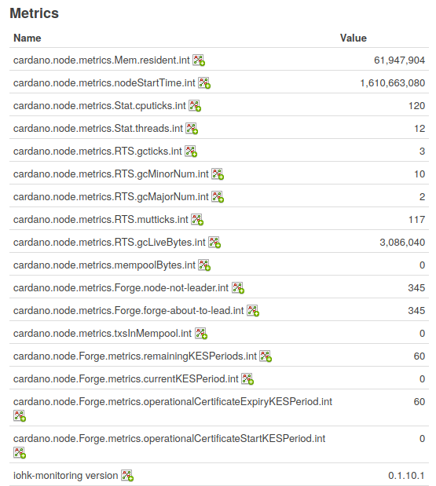The width and height of the screenshot is (436, 486).
Task: Click chart icon beside RTS.gcLiveBytes.int
Action: [x=214, y=243]
